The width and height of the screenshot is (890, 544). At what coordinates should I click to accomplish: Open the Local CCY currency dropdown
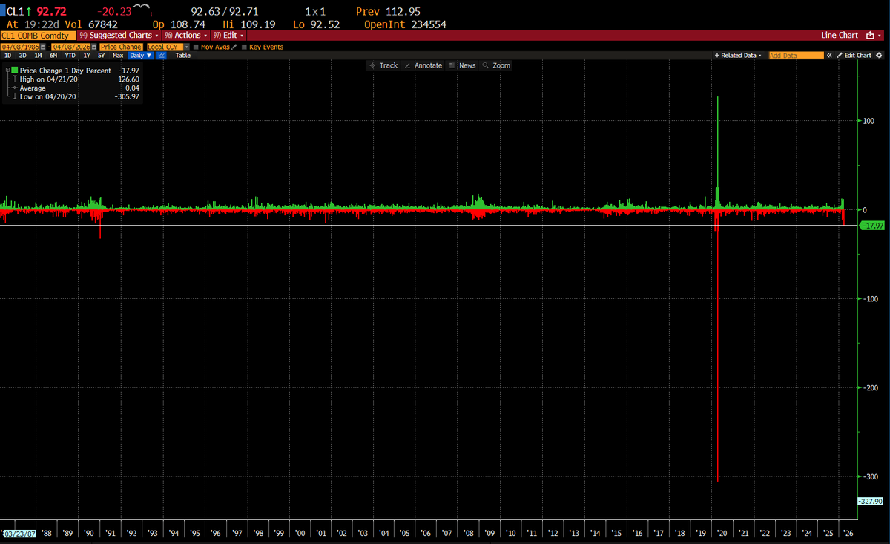168,47
